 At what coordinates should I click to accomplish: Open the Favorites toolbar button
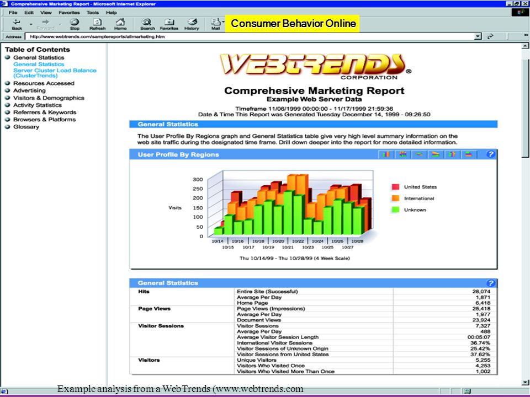(169, 24)
